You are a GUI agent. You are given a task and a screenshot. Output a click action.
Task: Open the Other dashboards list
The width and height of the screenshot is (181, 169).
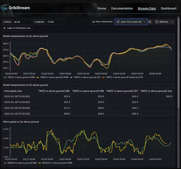pyautogui.click(x=102, y=22)
